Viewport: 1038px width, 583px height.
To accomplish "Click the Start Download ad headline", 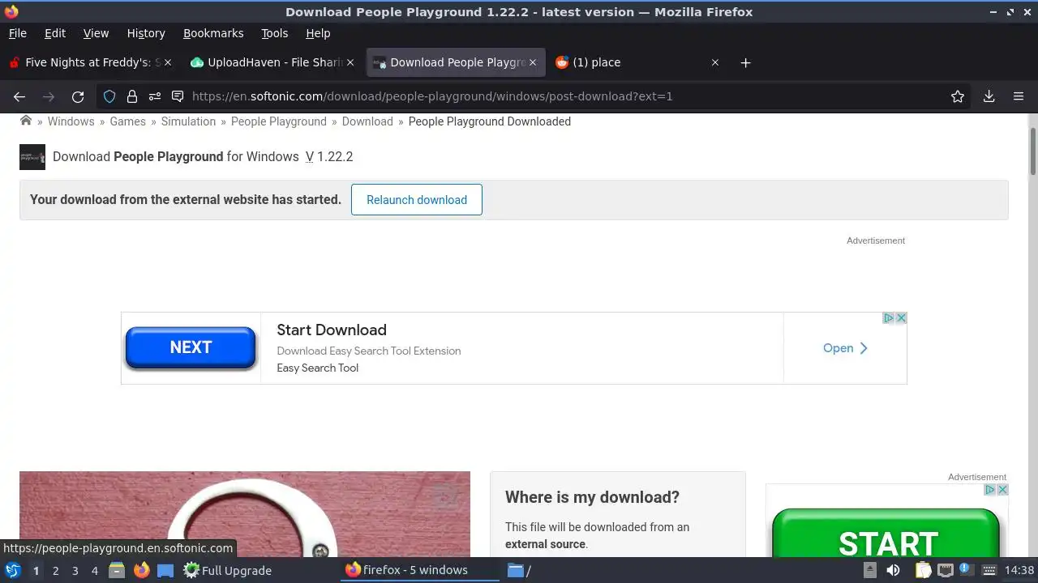I will (x=332, y=330).
